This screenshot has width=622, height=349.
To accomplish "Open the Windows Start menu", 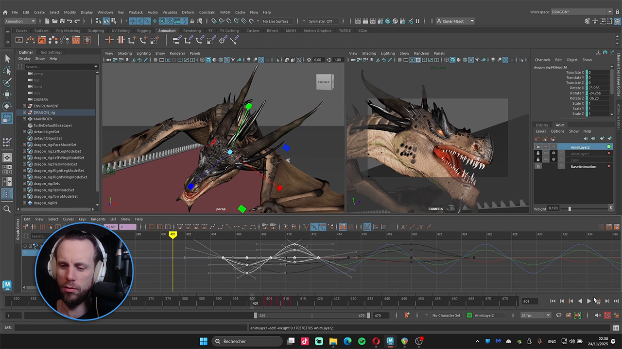I will pos(204,341).
